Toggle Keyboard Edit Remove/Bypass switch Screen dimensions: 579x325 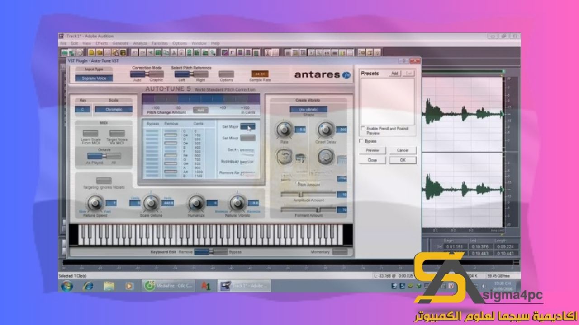coord(211,251)
